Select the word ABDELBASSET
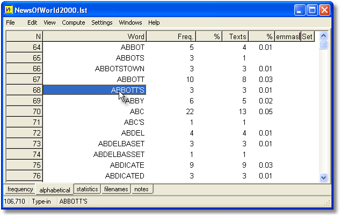The height and width of the screenshot is (217, 341). tap(119, 154)
